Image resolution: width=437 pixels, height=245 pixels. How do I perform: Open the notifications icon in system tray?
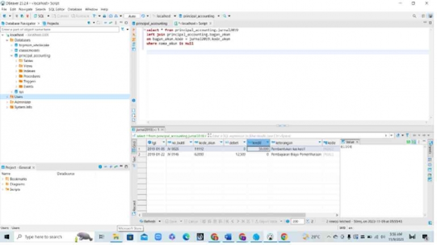(x=425, y=237)
